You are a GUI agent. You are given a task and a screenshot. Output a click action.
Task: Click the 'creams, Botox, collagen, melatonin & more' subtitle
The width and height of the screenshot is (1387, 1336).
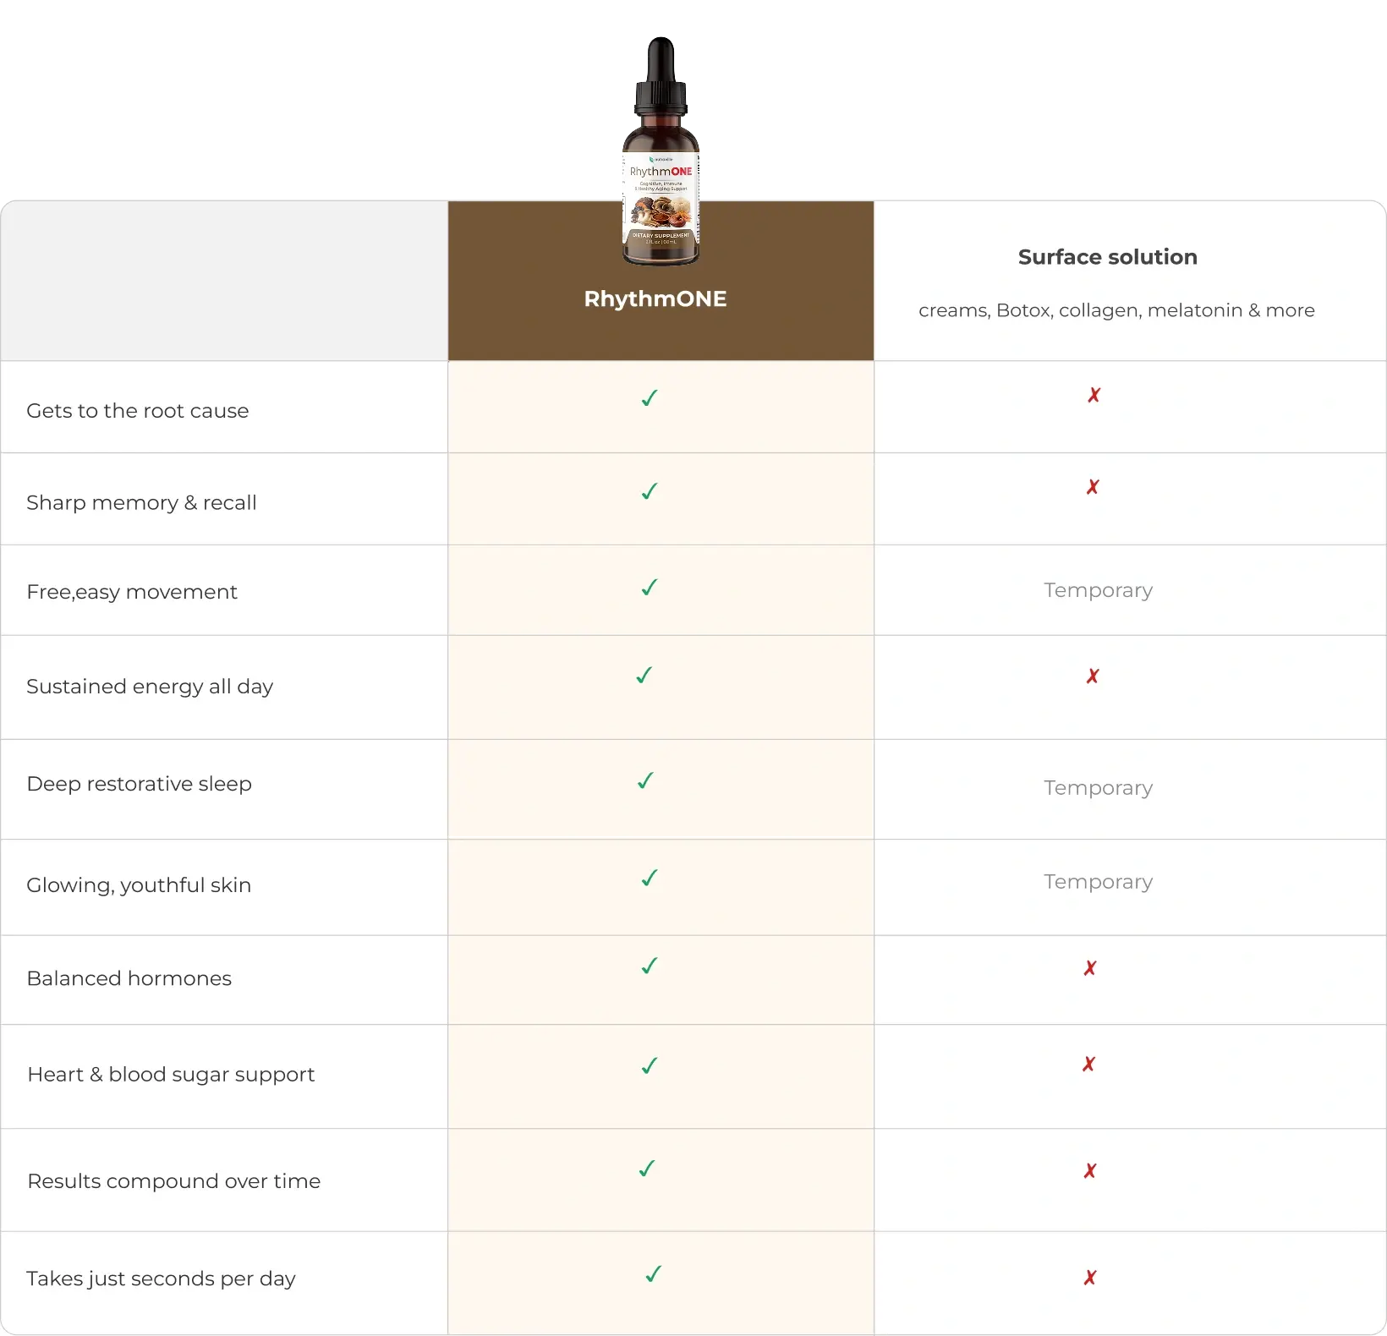point(1116,310)
